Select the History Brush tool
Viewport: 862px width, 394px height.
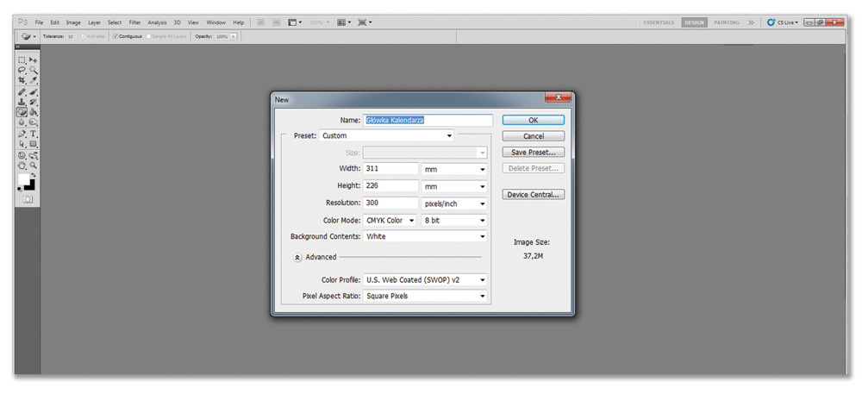[33, 102]
